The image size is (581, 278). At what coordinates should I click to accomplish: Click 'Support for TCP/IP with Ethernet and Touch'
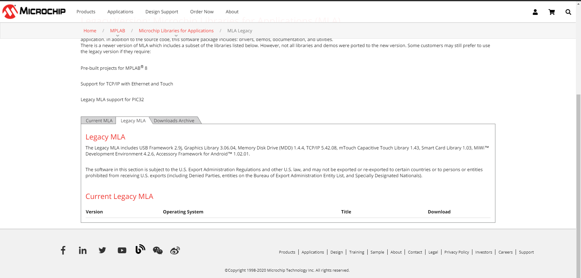coord(127,84)
